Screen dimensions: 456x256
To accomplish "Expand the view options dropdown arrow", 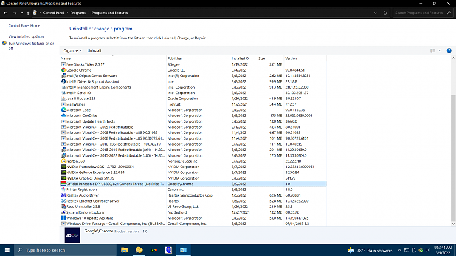I will [x=440, y=50].
